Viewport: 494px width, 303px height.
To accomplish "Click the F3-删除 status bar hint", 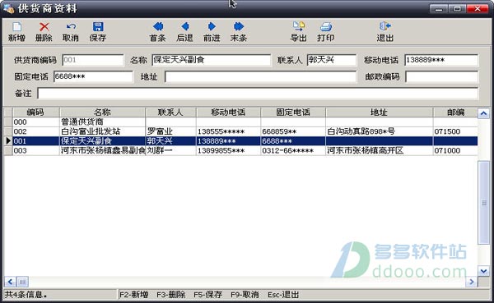I will coord(171,295).
